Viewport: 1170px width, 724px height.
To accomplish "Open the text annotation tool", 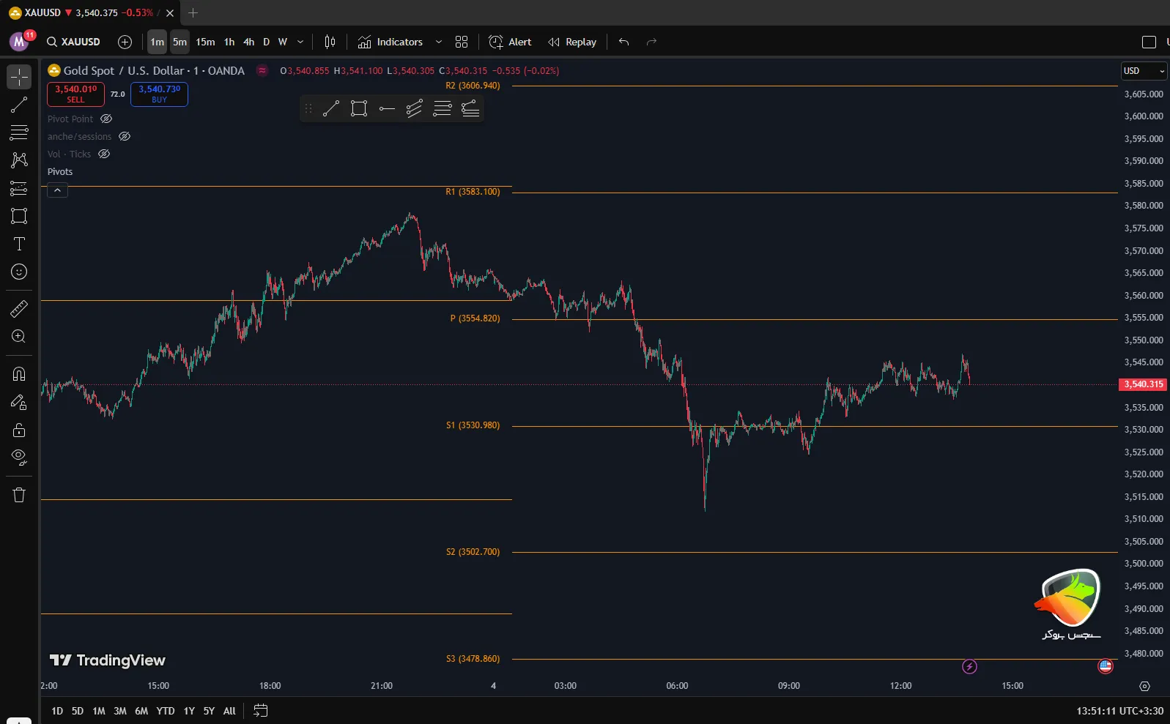I will (19, 244).
